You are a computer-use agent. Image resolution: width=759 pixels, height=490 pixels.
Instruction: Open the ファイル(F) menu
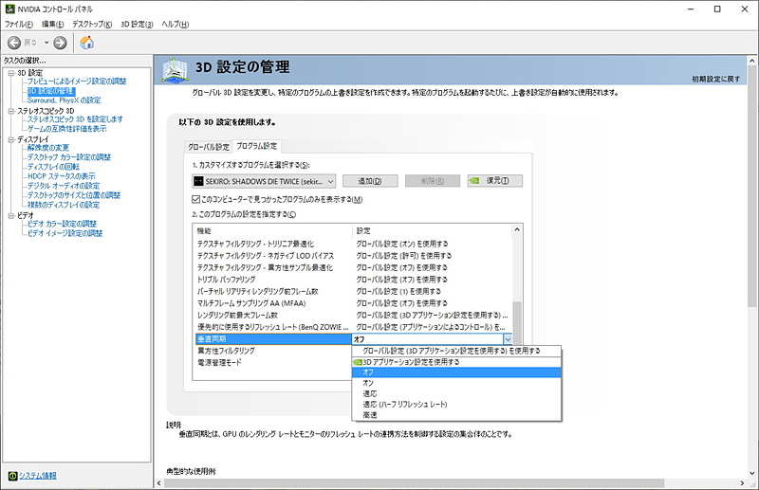pos(19,25)
